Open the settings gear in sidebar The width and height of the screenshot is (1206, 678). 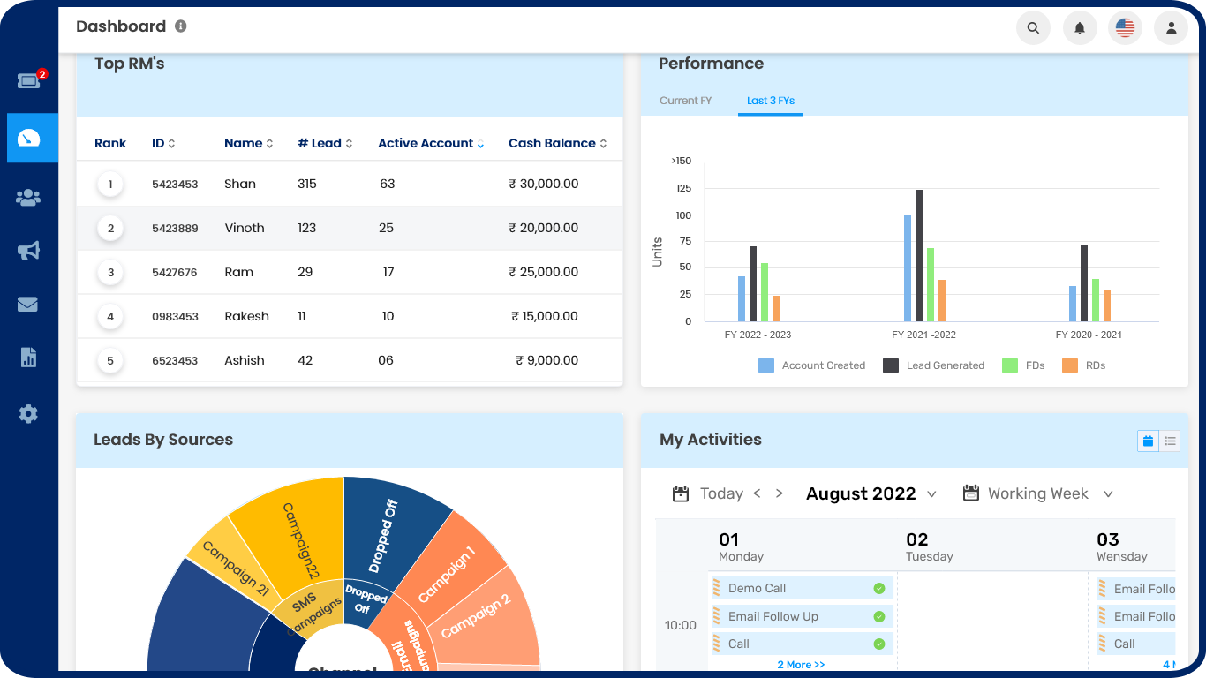click(x=28, y=413)
